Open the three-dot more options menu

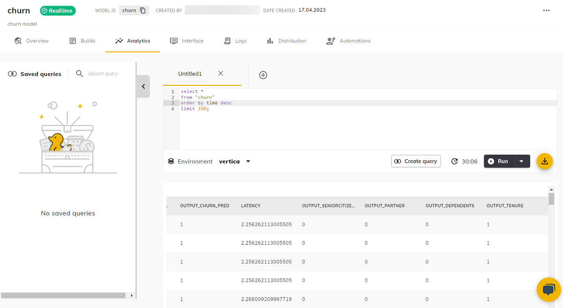click(x=546, y=10)
